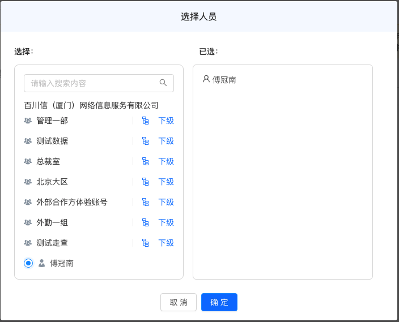Click the group icon beside 总裁室
The image size is (399, 322).
click(x=28, y=161)
